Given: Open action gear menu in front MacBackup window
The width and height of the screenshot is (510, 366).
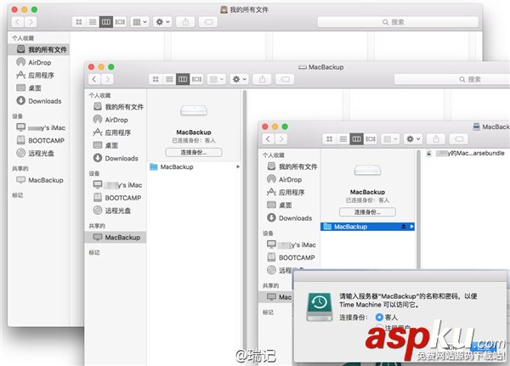Looking at the screenshot, I should tap(413, 139).
